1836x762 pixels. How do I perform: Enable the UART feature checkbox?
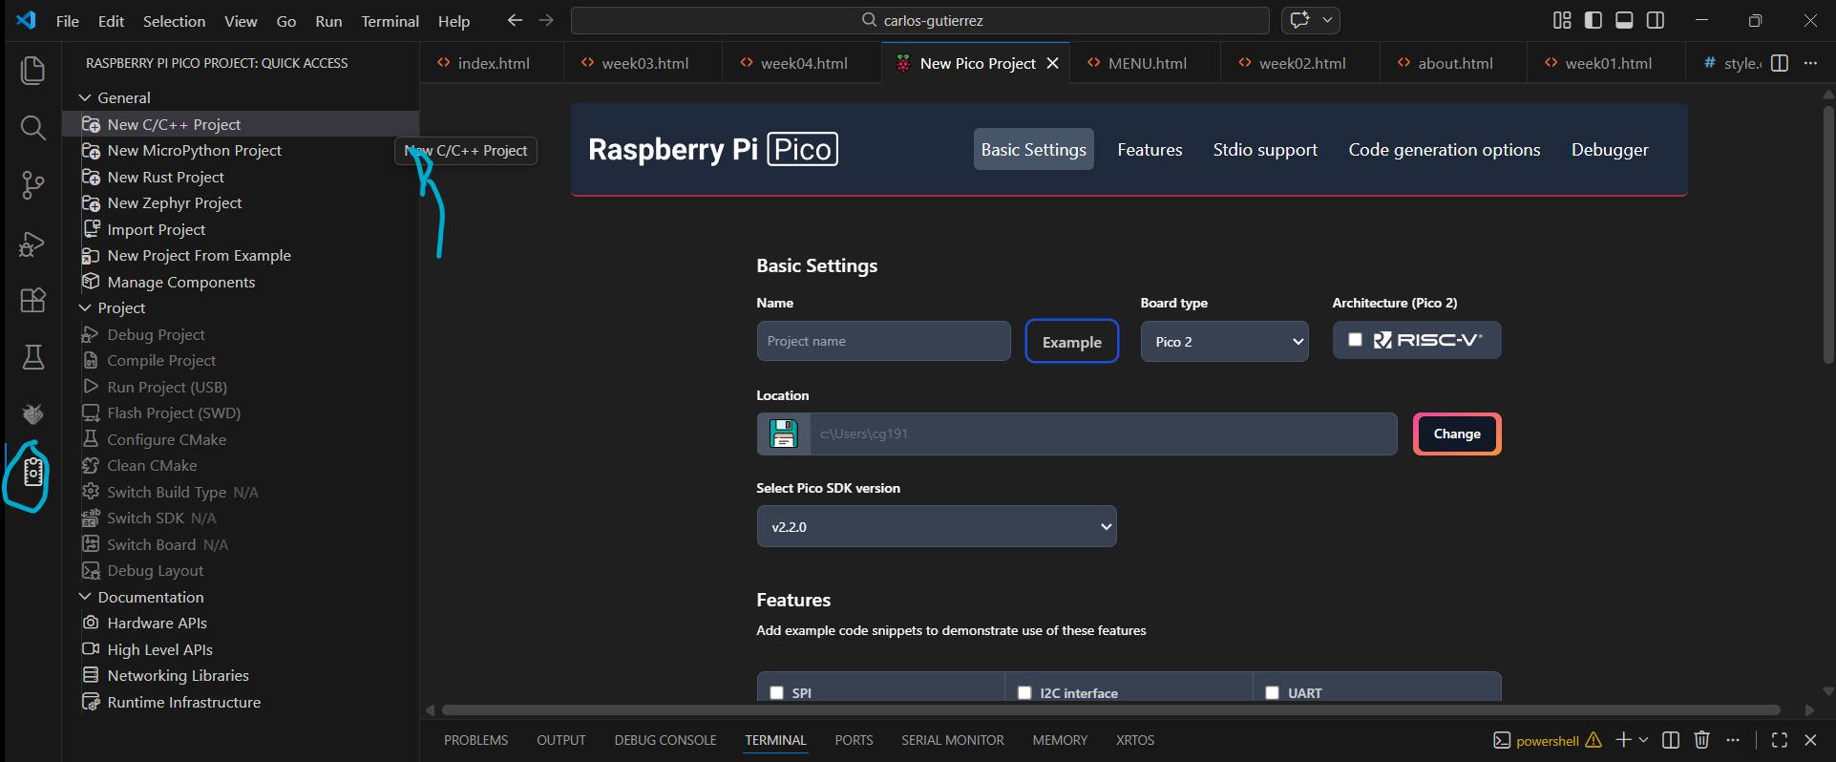pyautogui.click(x=1272, y=693)
